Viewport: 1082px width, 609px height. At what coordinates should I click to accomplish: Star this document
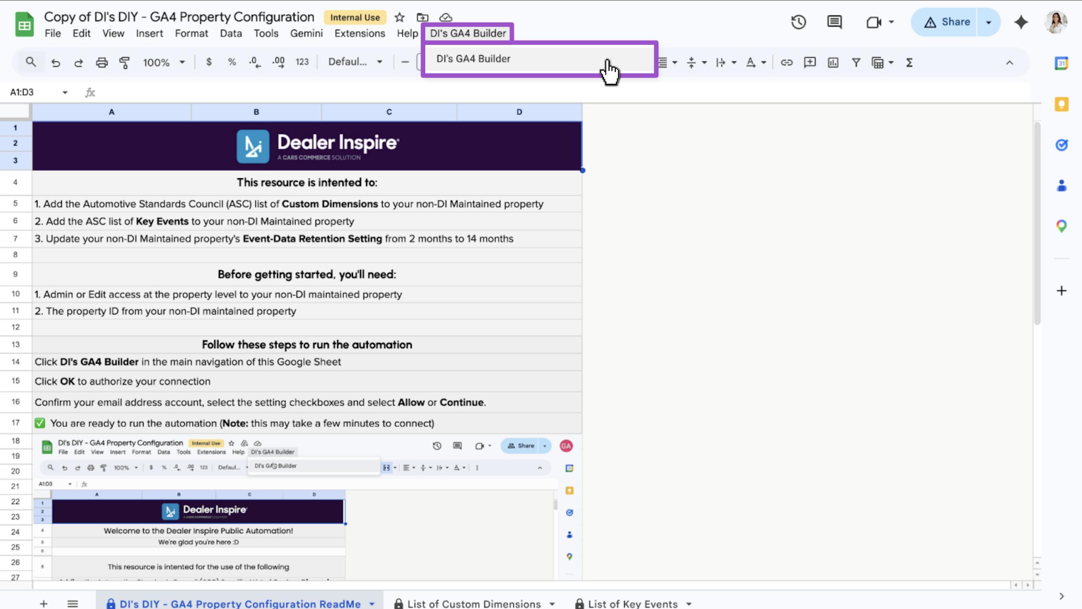399,17
